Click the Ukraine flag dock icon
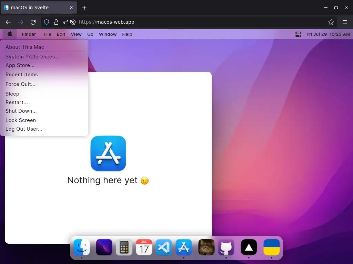 pyautogui.click(x=272, y=247)
